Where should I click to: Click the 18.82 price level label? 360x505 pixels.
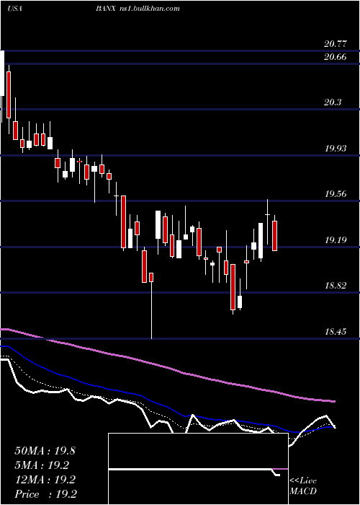click(336, 286)
